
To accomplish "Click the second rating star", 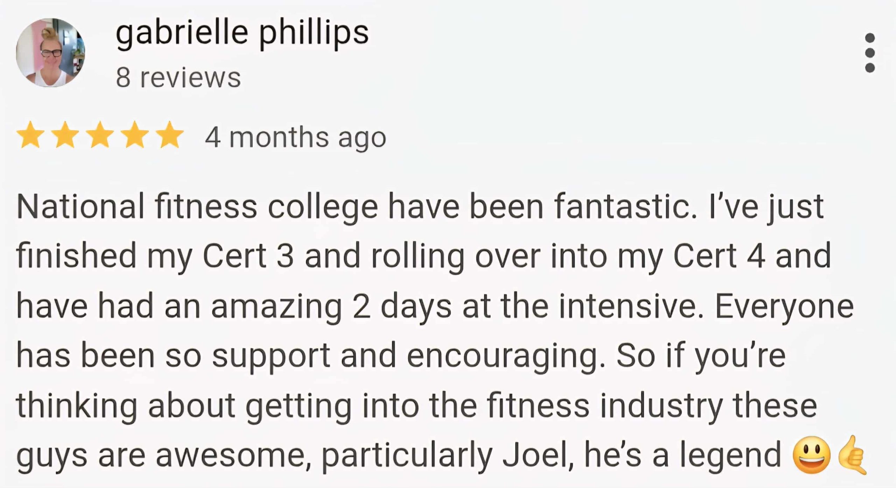I will (x=65, y=135).
